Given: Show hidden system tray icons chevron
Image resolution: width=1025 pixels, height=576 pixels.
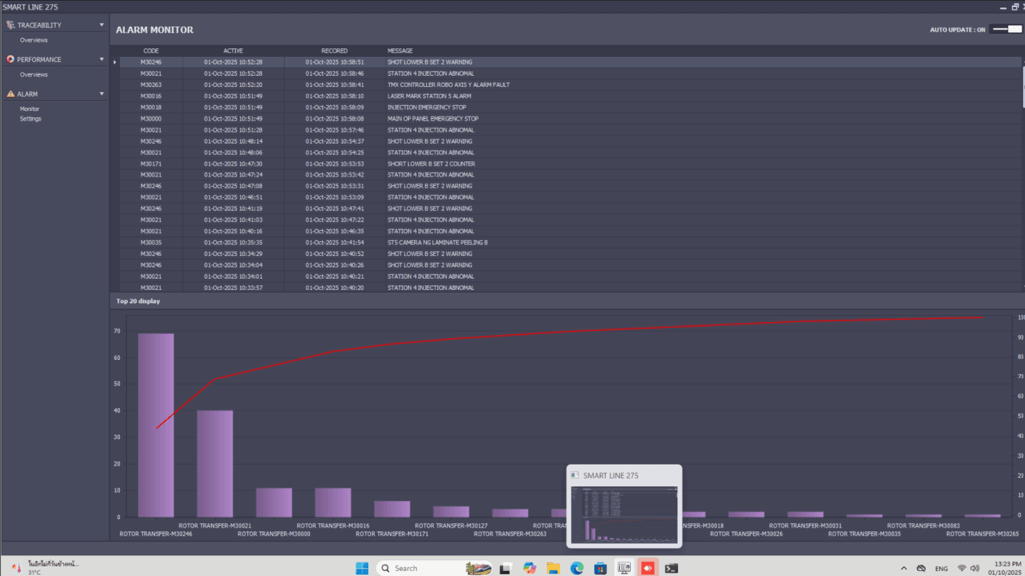Looking at the screenshot, I should pyautogui.click(x=904, y=568).
